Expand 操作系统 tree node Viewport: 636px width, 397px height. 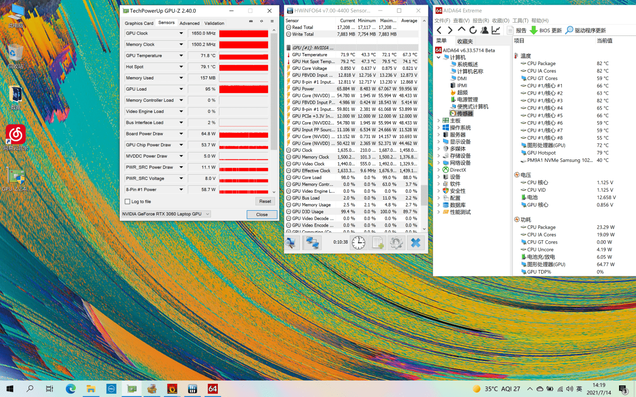(x=439, y=128)
